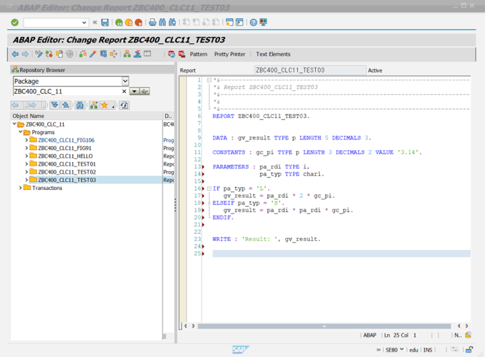This screenshot has height=357, width=485.
Task: Collapse the Programs folder node
Action: [20, 132]
